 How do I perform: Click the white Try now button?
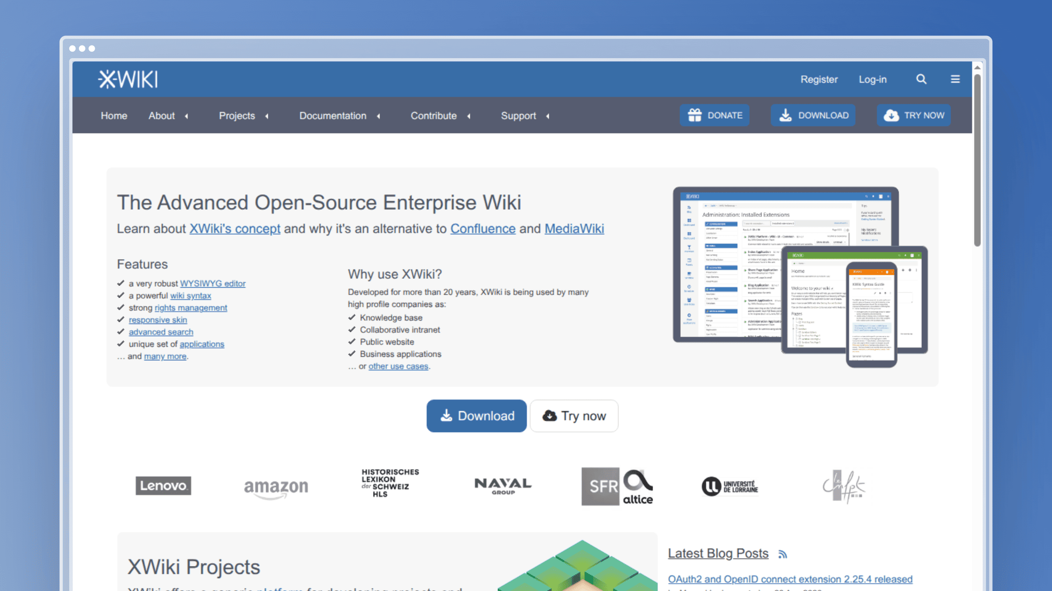[x=574, y=416]
